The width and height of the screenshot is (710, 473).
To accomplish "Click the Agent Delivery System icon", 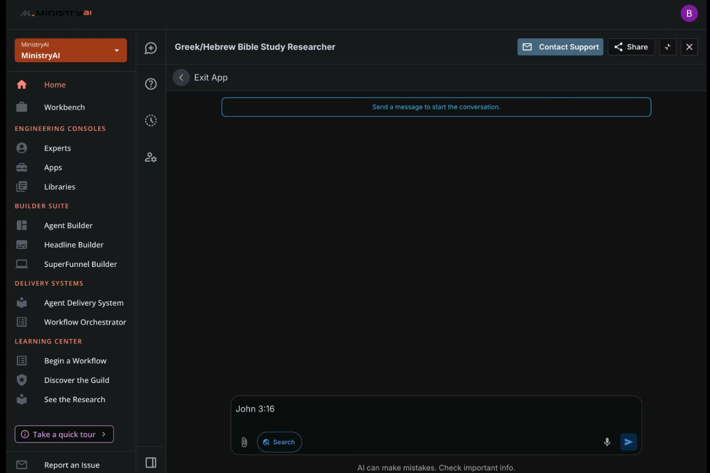I will pos(22,302).
